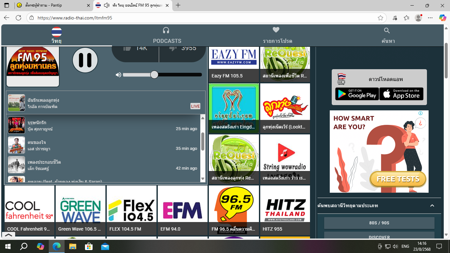450x253 pixels.
Task: Click the headphones podcast icon
Action: [x=166, y=30]
